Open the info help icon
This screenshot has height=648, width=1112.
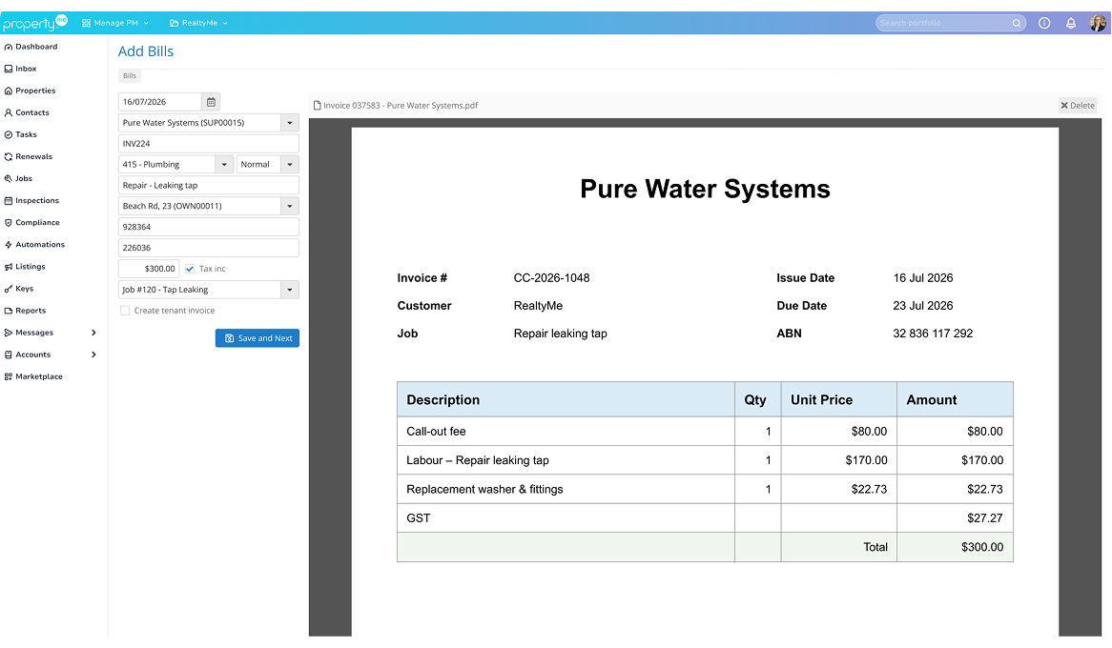pyautogui.click(x=1044, y=24)
